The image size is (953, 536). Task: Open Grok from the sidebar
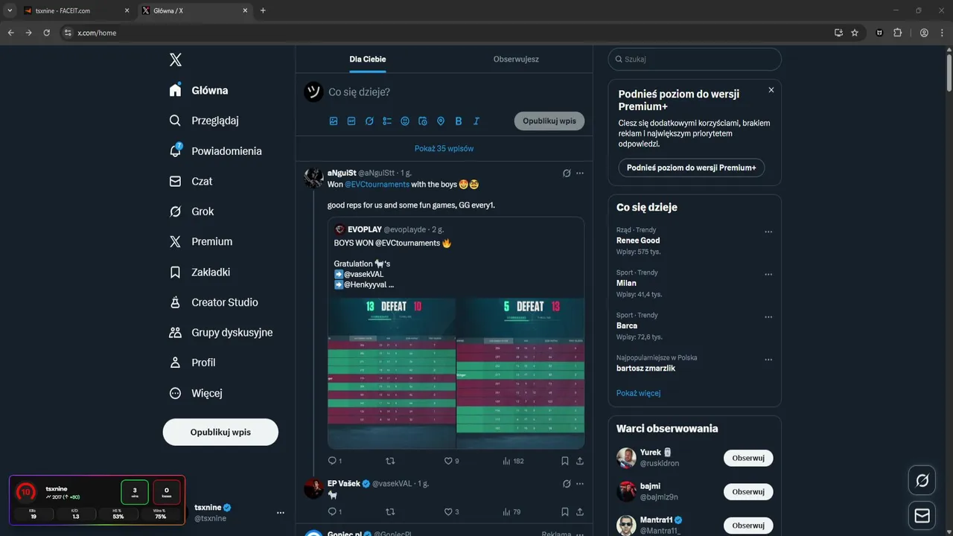(x=191, y=211)
